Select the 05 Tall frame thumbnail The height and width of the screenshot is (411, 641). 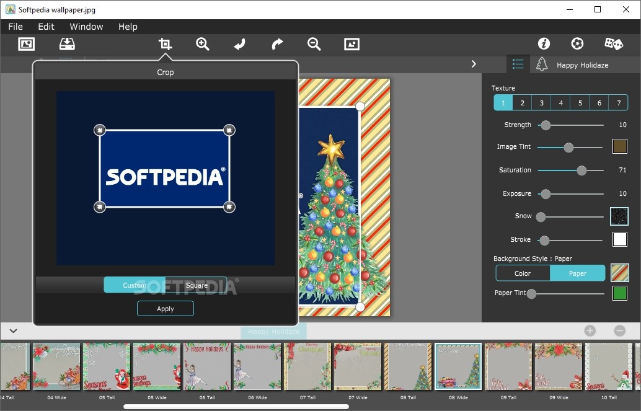click(x=107, y=366)
